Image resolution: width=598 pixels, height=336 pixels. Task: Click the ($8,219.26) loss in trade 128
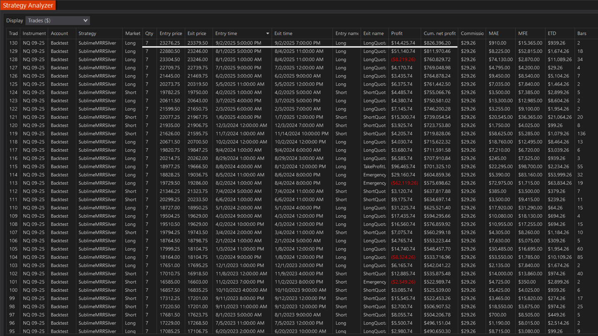click(403, 60)
